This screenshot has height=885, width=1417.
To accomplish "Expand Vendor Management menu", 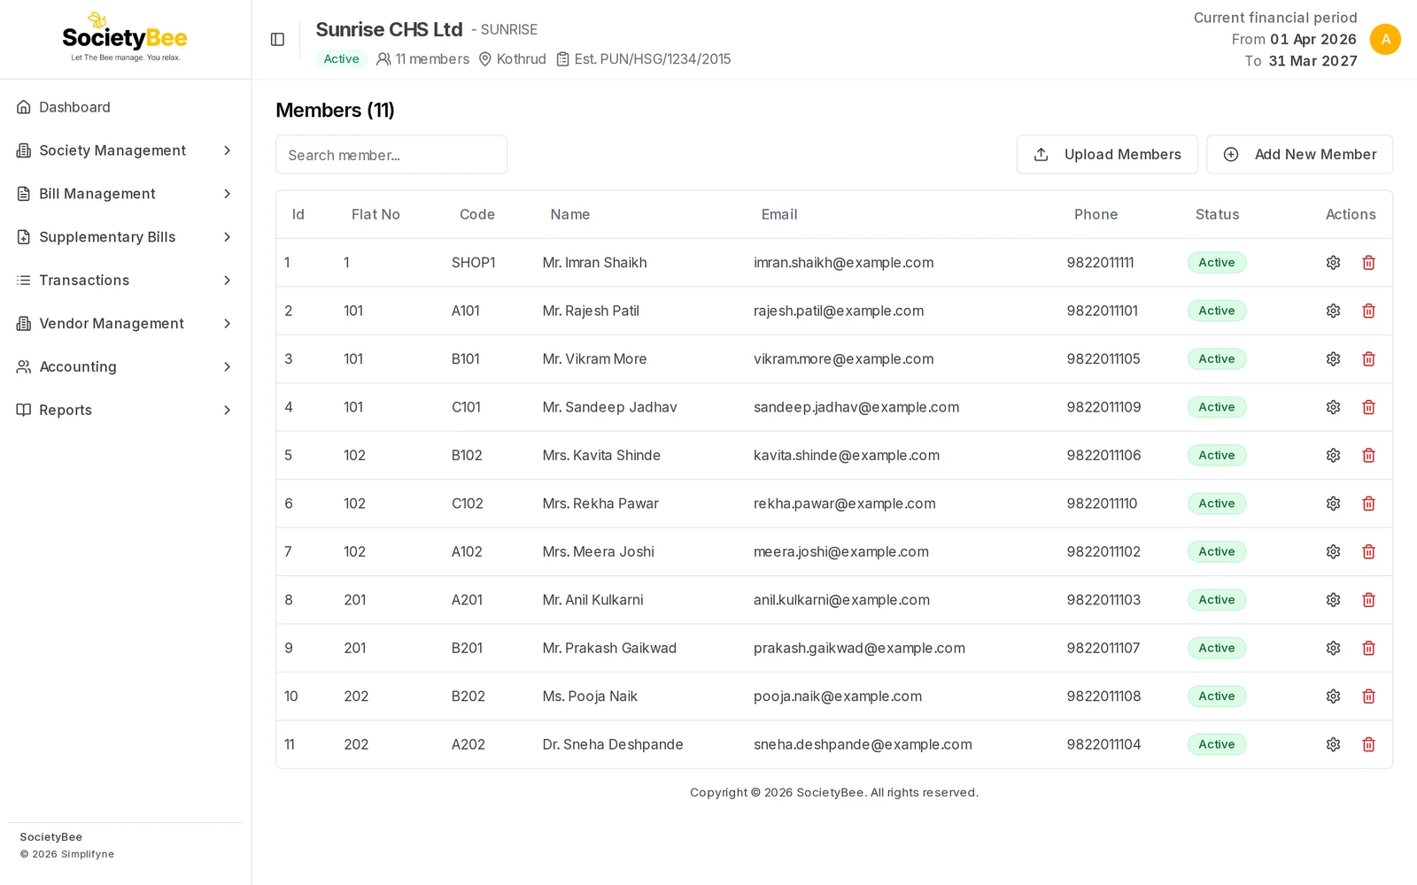I will tap(125, 324).
